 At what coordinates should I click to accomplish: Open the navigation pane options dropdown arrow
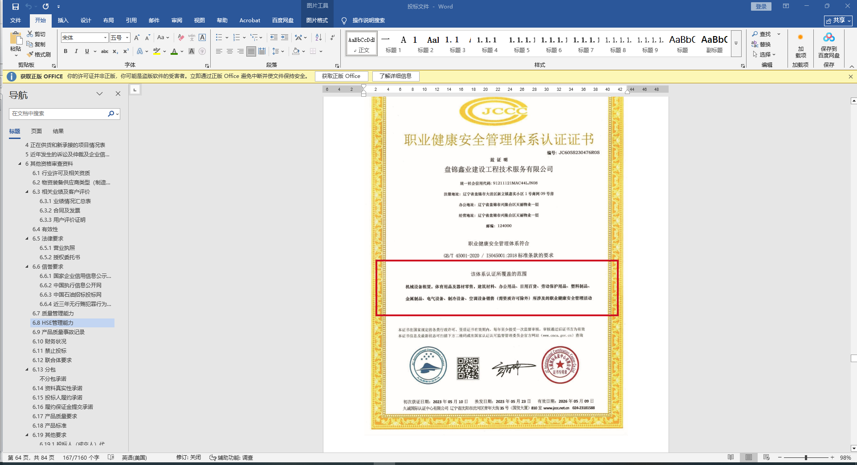coord(99,94)
